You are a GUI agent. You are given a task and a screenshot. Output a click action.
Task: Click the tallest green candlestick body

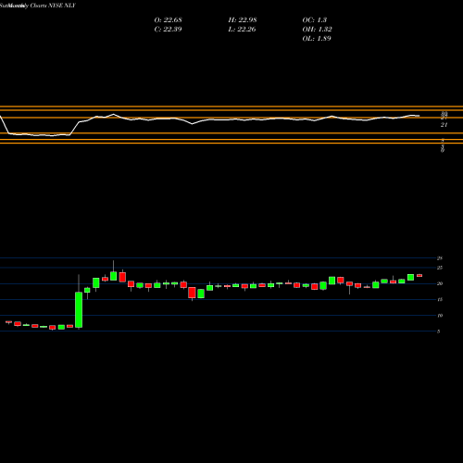pyautogui.click(x=79, y=310)
